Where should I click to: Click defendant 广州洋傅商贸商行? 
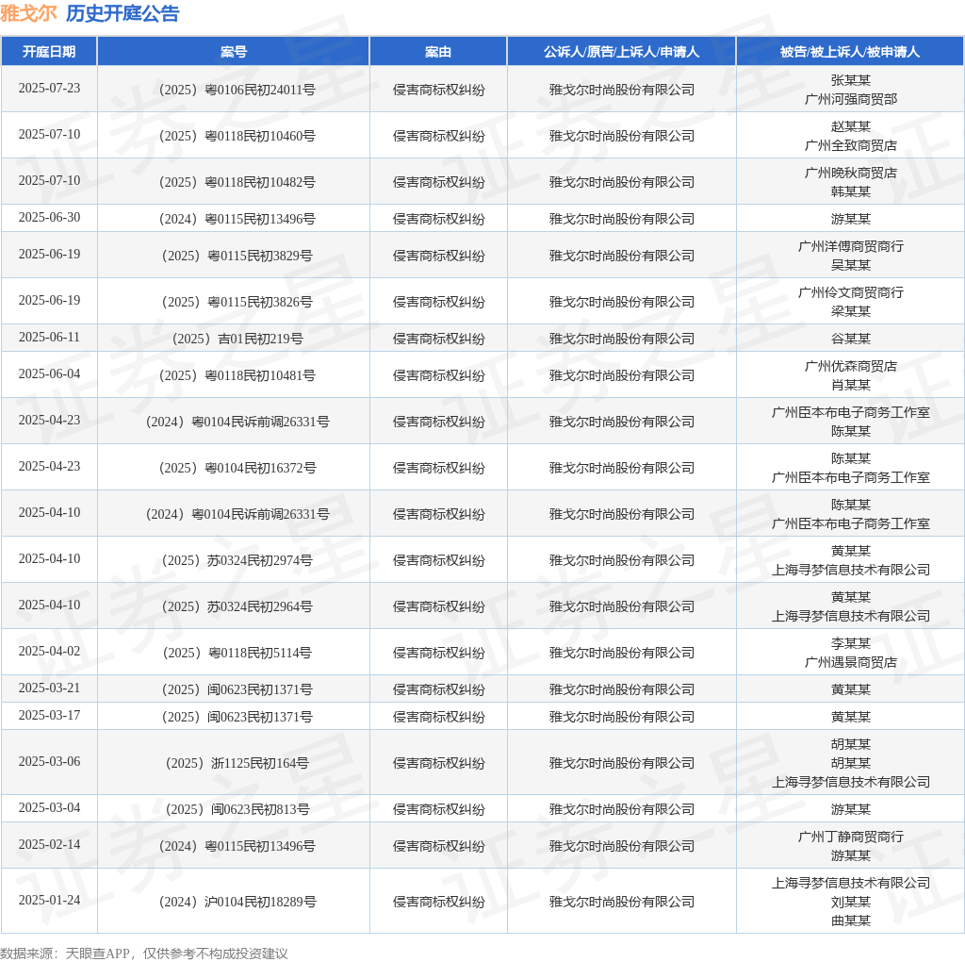click(x=851, y=246)
